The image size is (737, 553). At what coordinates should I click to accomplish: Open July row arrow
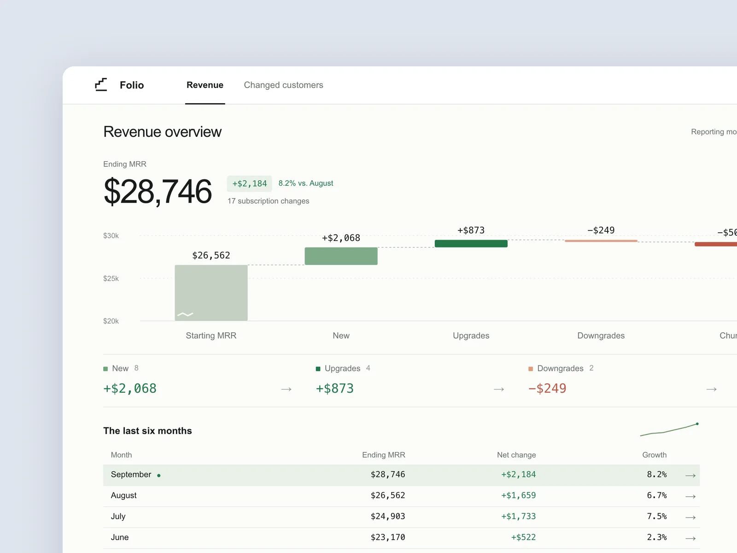(x=690, y=518)
